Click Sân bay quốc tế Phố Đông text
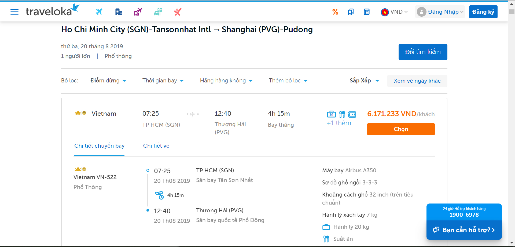 coord(230,220)
